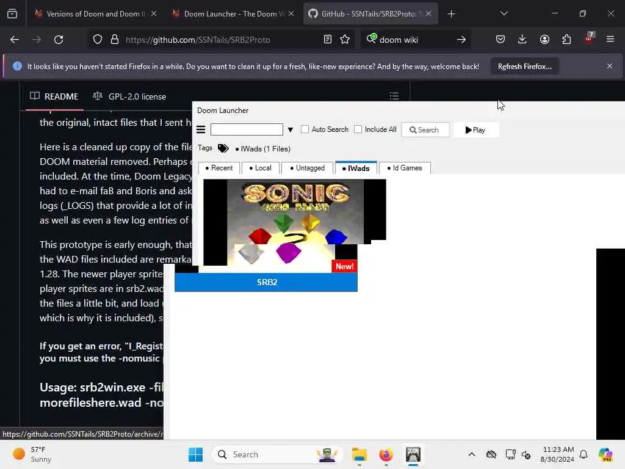The width and height of the screenshot is (625, 469).
Task: Open the Untagged tab
Action: [x=308, y=168]
